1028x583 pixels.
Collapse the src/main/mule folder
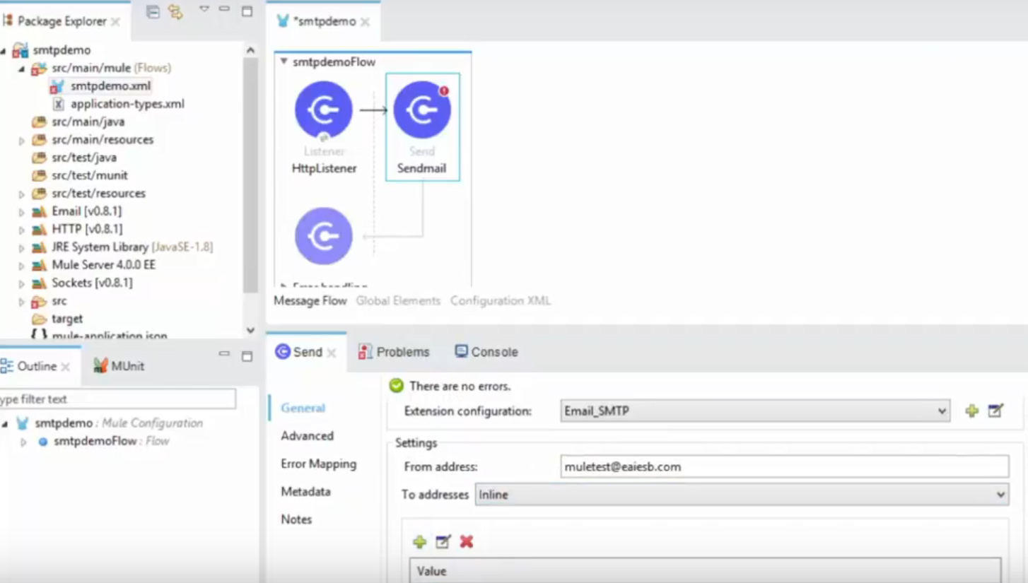click(22, 69)
